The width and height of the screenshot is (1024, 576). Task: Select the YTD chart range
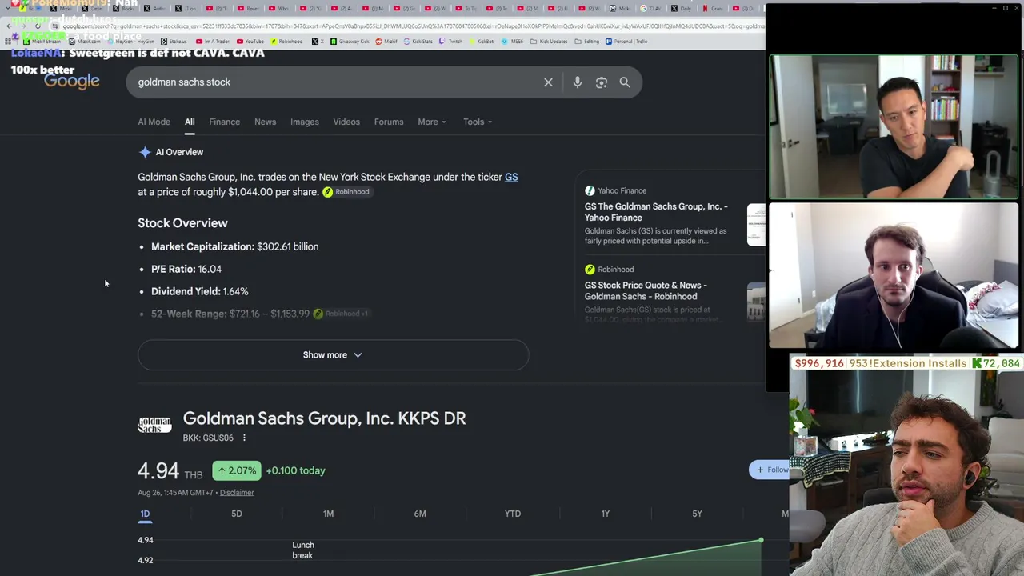pyautogui.click(x=513, y=514)
